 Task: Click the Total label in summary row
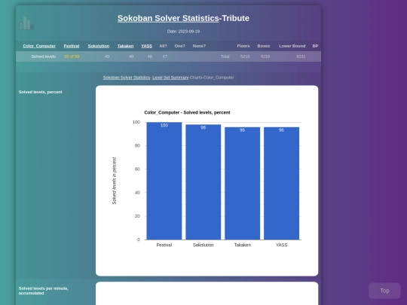click(x=225, y=56)
